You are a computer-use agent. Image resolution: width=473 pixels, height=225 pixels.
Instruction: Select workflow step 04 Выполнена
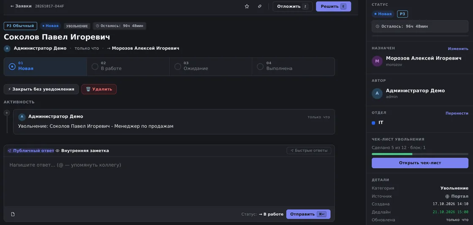pos(293,67)
